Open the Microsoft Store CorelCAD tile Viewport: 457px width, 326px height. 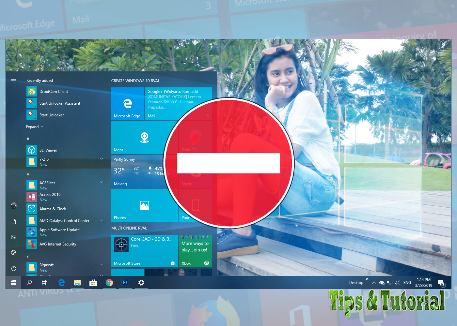145,251
